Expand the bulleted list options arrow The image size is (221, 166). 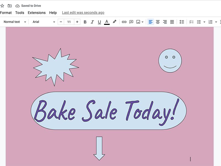point(204,22)
